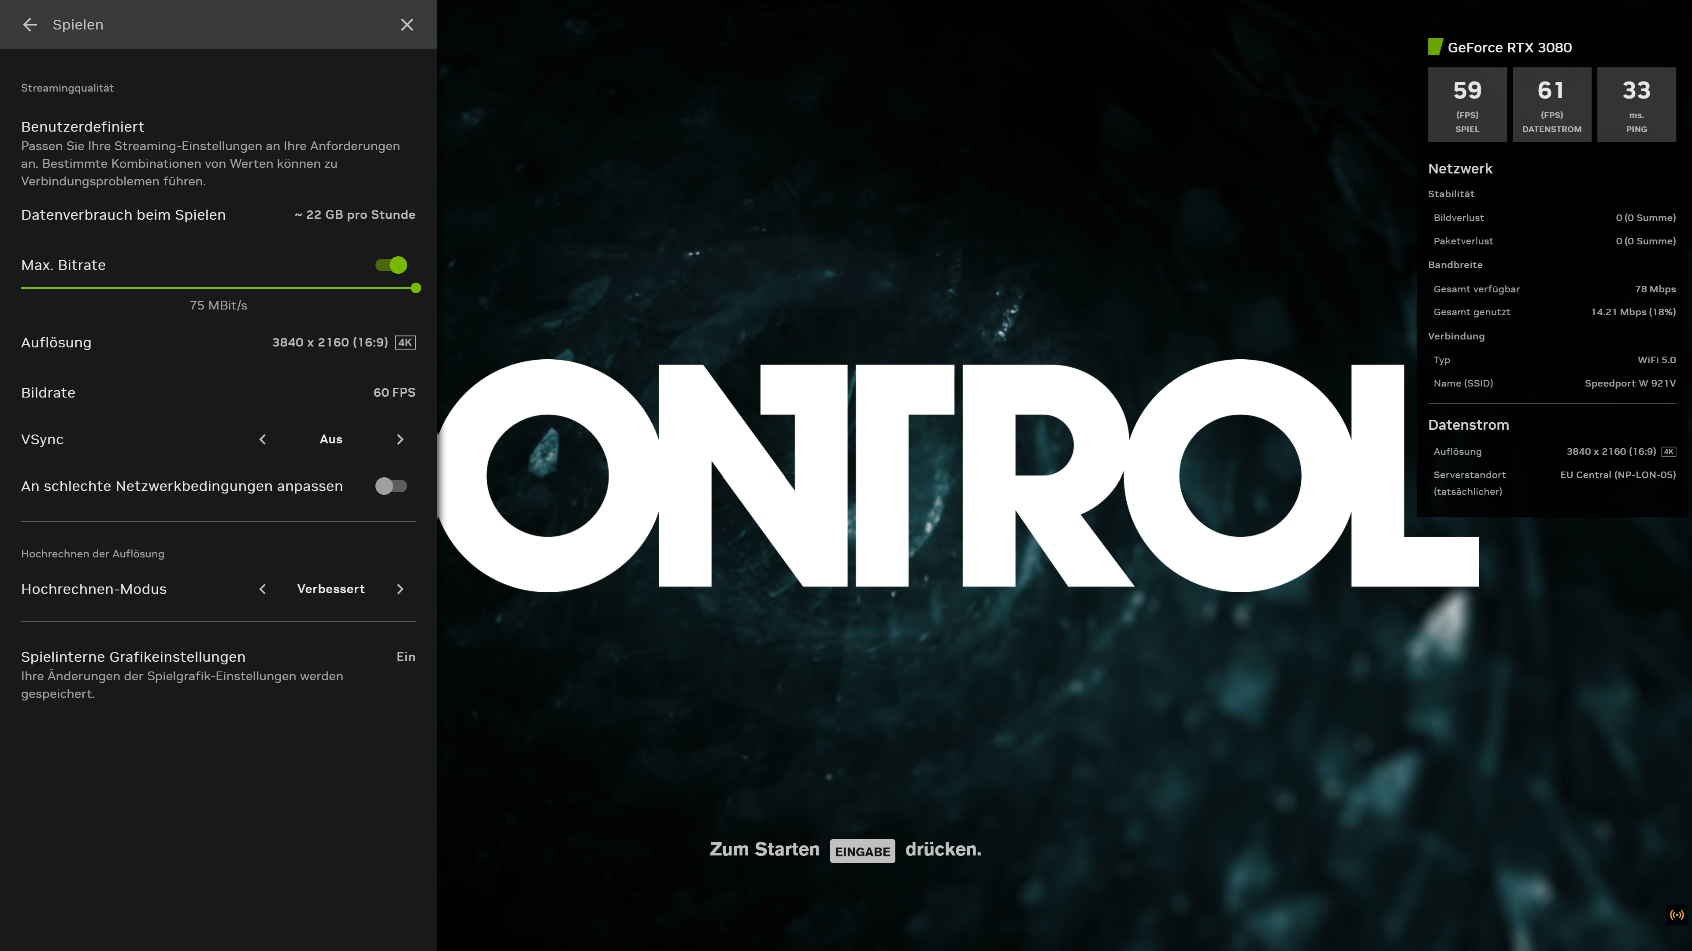
Task: Click the 4K badge beside Auflösung setting
Action: tap(404, 343)
